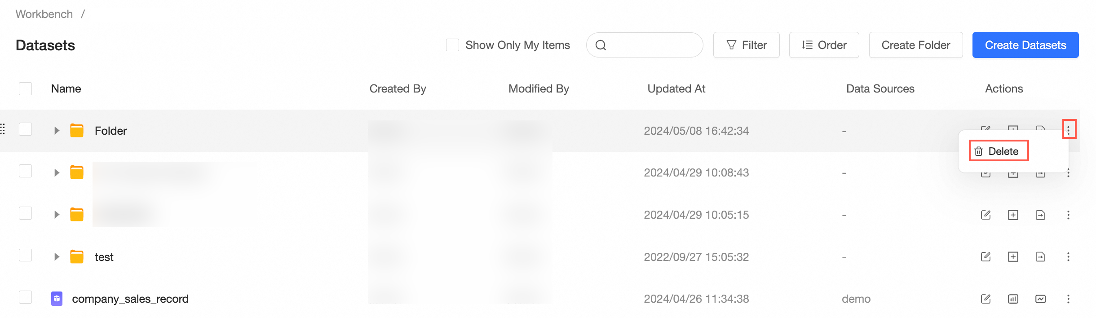Click the Create Datasets button
Image resolution: width=1096 pixels, height=318 pixels.
pyautogui.click(x=1025, y=45)
